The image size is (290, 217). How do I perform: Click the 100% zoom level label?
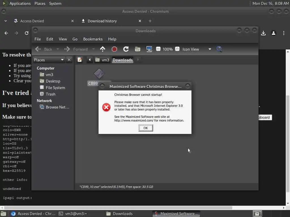point(168,49)
